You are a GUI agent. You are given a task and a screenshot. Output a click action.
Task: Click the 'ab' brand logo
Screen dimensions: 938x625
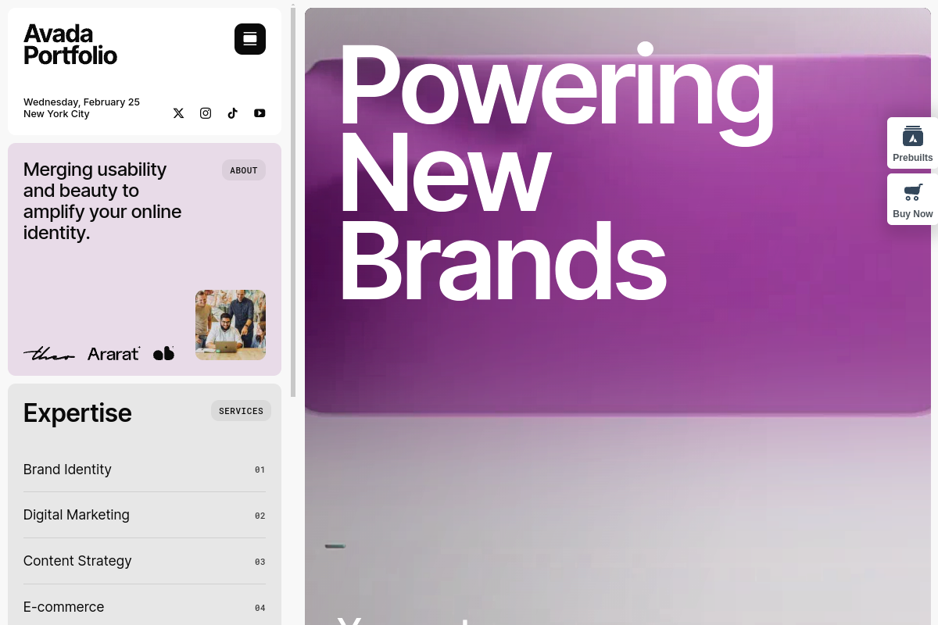163,353
